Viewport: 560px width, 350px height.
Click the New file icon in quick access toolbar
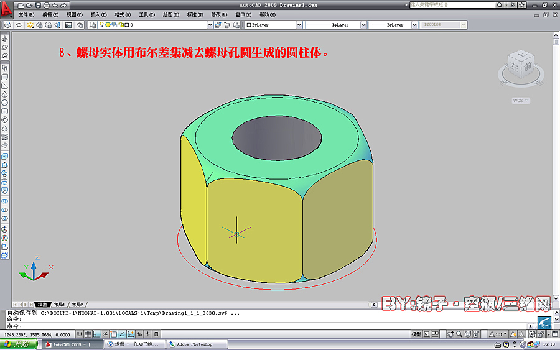21,6
